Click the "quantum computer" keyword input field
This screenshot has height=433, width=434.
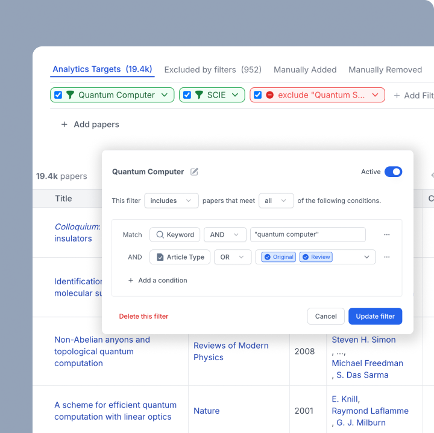tap(308, 234)
